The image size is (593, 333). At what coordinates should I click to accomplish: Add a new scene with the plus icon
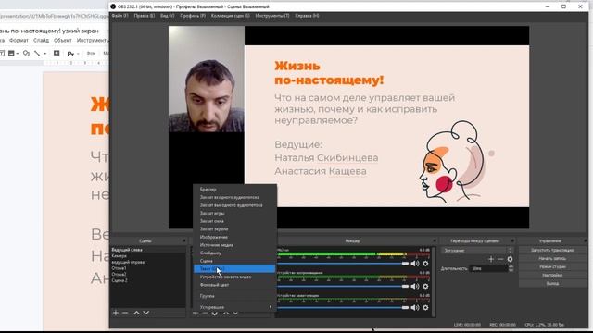pos(116,313)
